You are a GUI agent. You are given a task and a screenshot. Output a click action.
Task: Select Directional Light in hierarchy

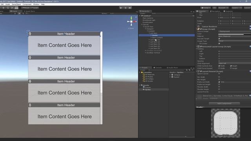click(149, 20)
